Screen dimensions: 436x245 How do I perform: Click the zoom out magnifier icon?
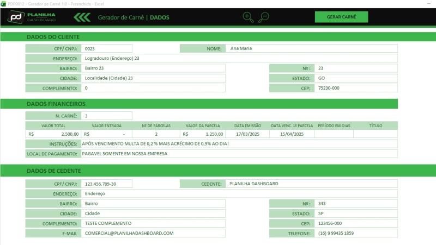[264, 17]
